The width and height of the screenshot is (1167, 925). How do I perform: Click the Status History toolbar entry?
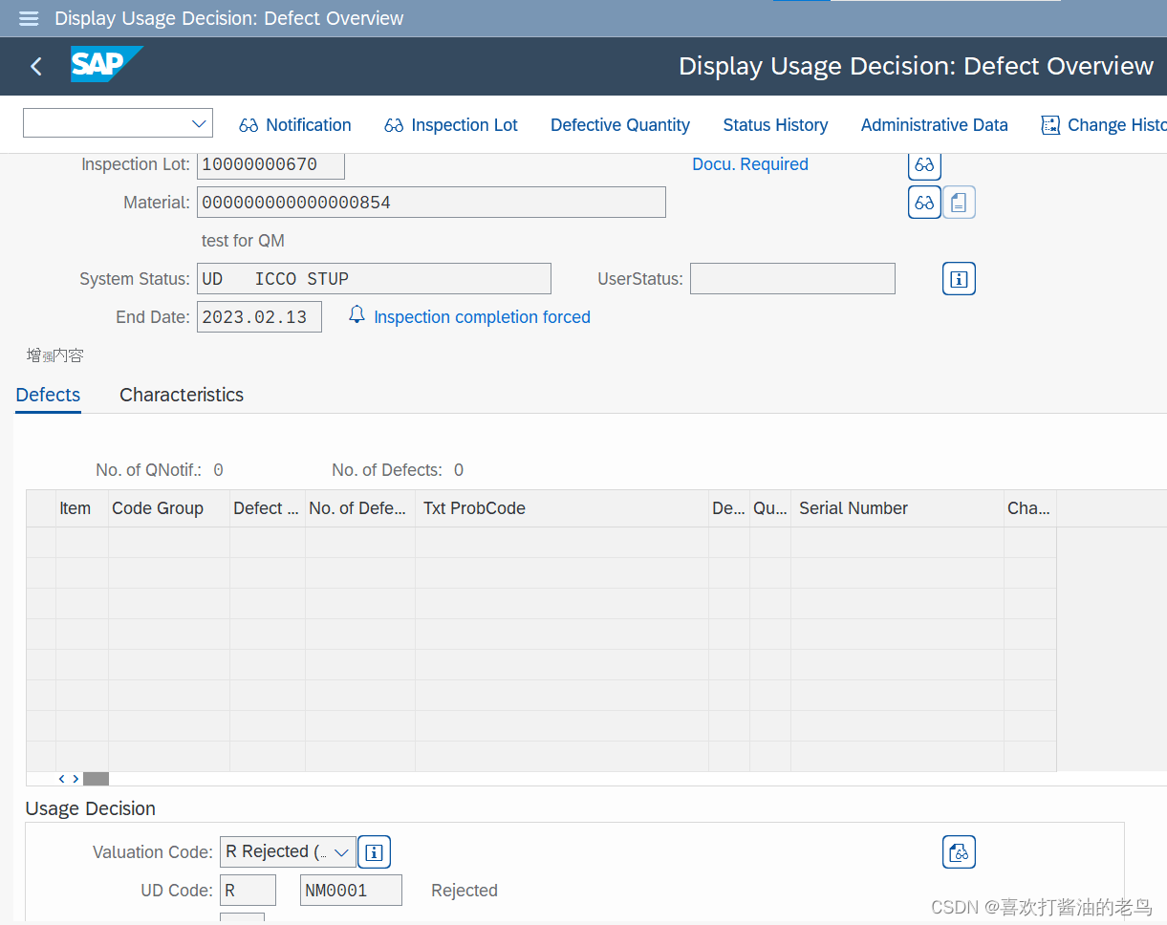pos(775,124)
